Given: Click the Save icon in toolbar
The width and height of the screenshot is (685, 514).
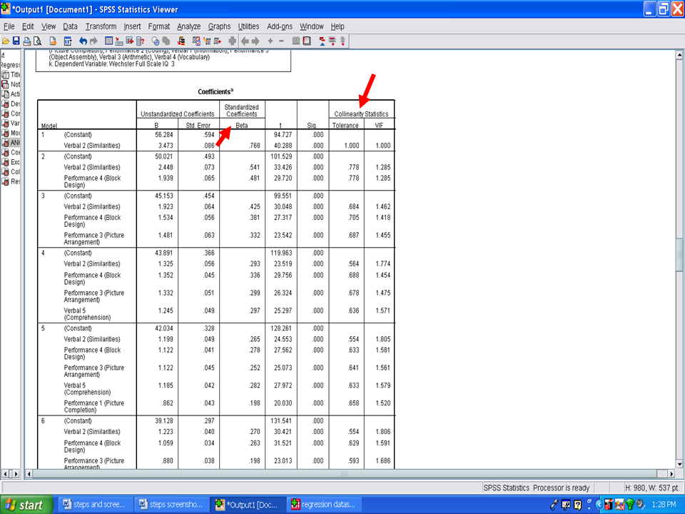Looking at the screenshot, I should [x=16, y=41].
